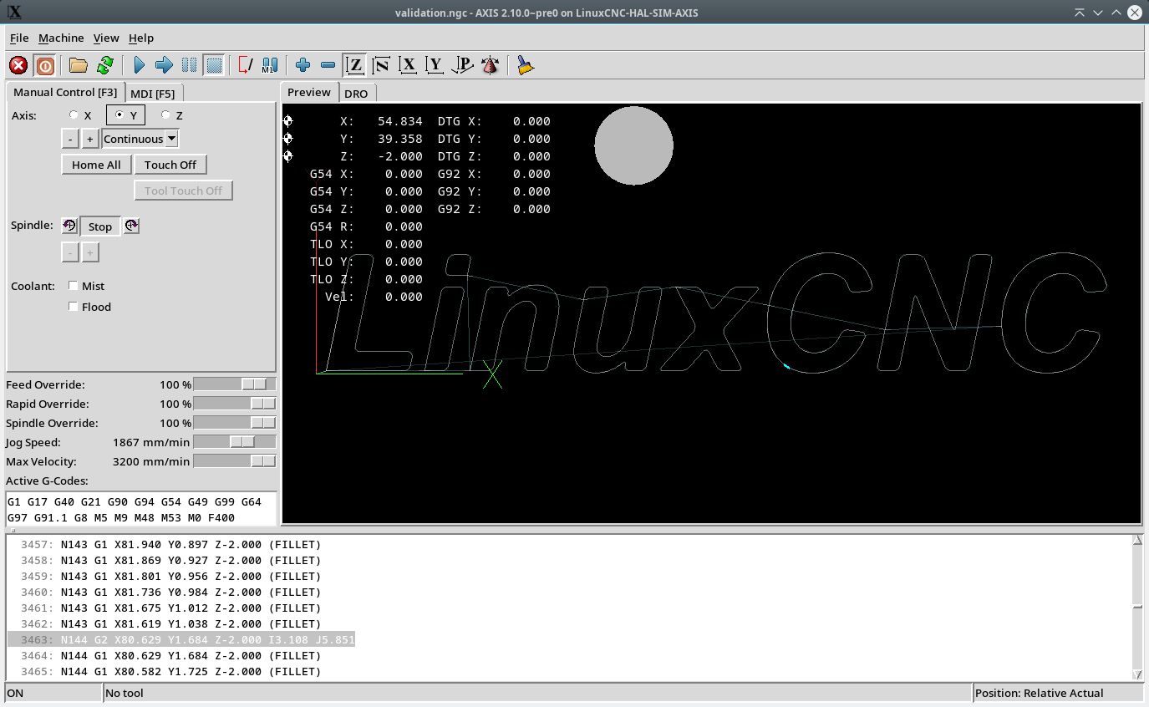Screen dimensions: 1149x707
Task: Select X axis radio button
Action: [x=74, y=115]
